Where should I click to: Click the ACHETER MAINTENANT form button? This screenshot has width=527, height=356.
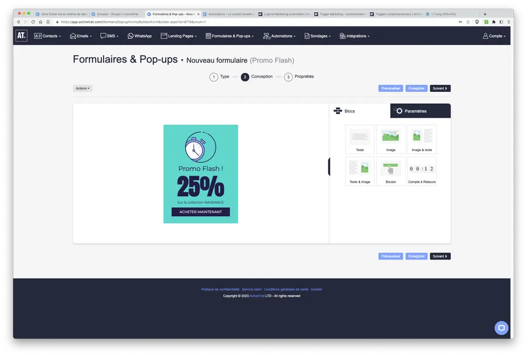(x=201, y=212)
